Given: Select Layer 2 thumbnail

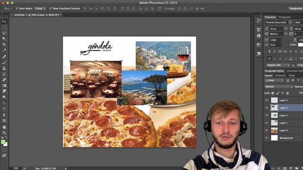Looking at the screenshot, I should [x=274, y=115].
